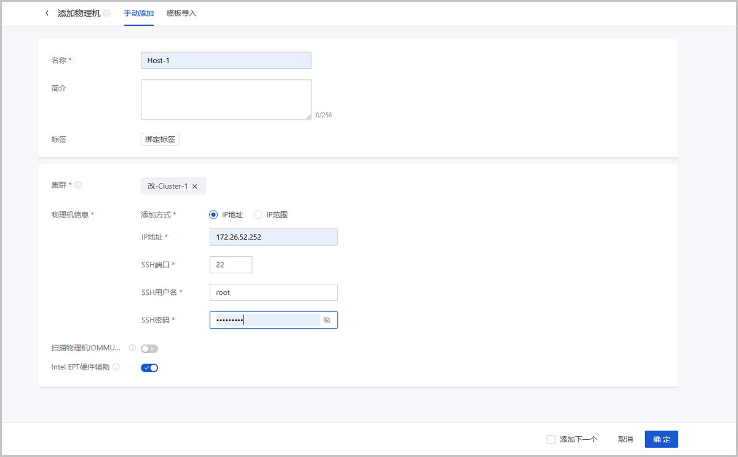The image size is (738, 457).
Task: Click the 添加物理机 page title
Action: tap(79, 13)
